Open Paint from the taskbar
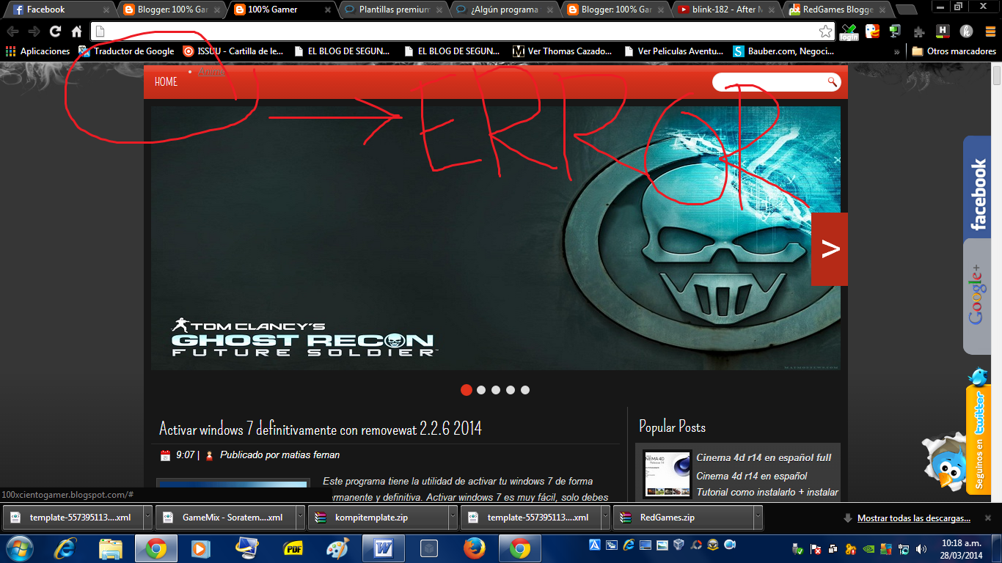 click(x=338, y=548)
